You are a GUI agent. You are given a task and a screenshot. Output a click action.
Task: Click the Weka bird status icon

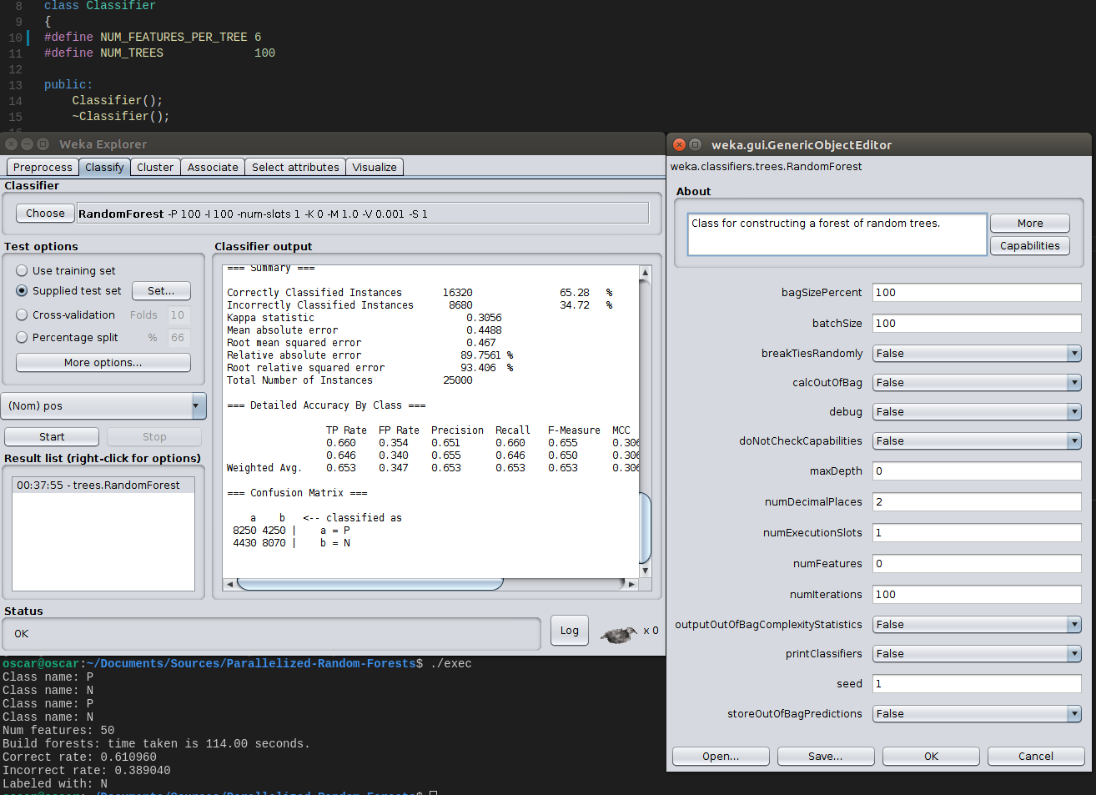pyautogui.click(x=618, y=635)
